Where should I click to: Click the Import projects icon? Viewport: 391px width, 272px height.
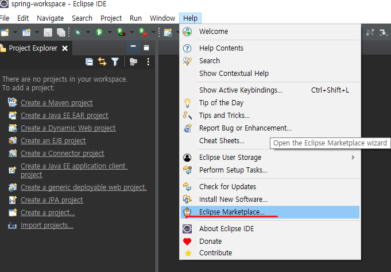coord(12,226)
